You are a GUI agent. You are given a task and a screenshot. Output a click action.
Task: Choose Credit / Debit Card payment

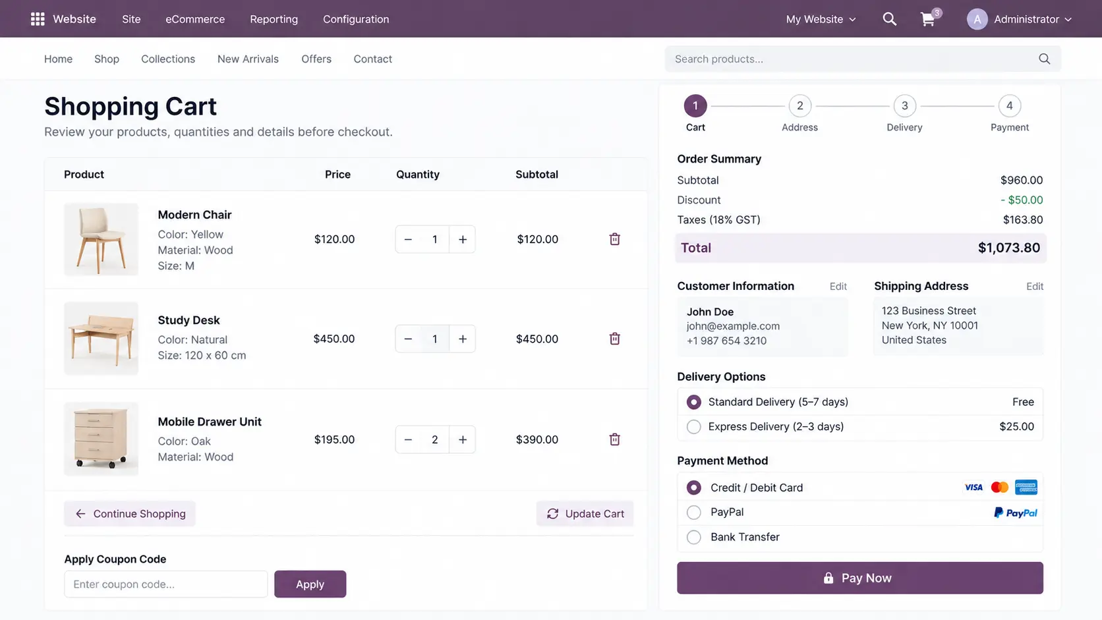pyautogui.click(x=693, y=488)
